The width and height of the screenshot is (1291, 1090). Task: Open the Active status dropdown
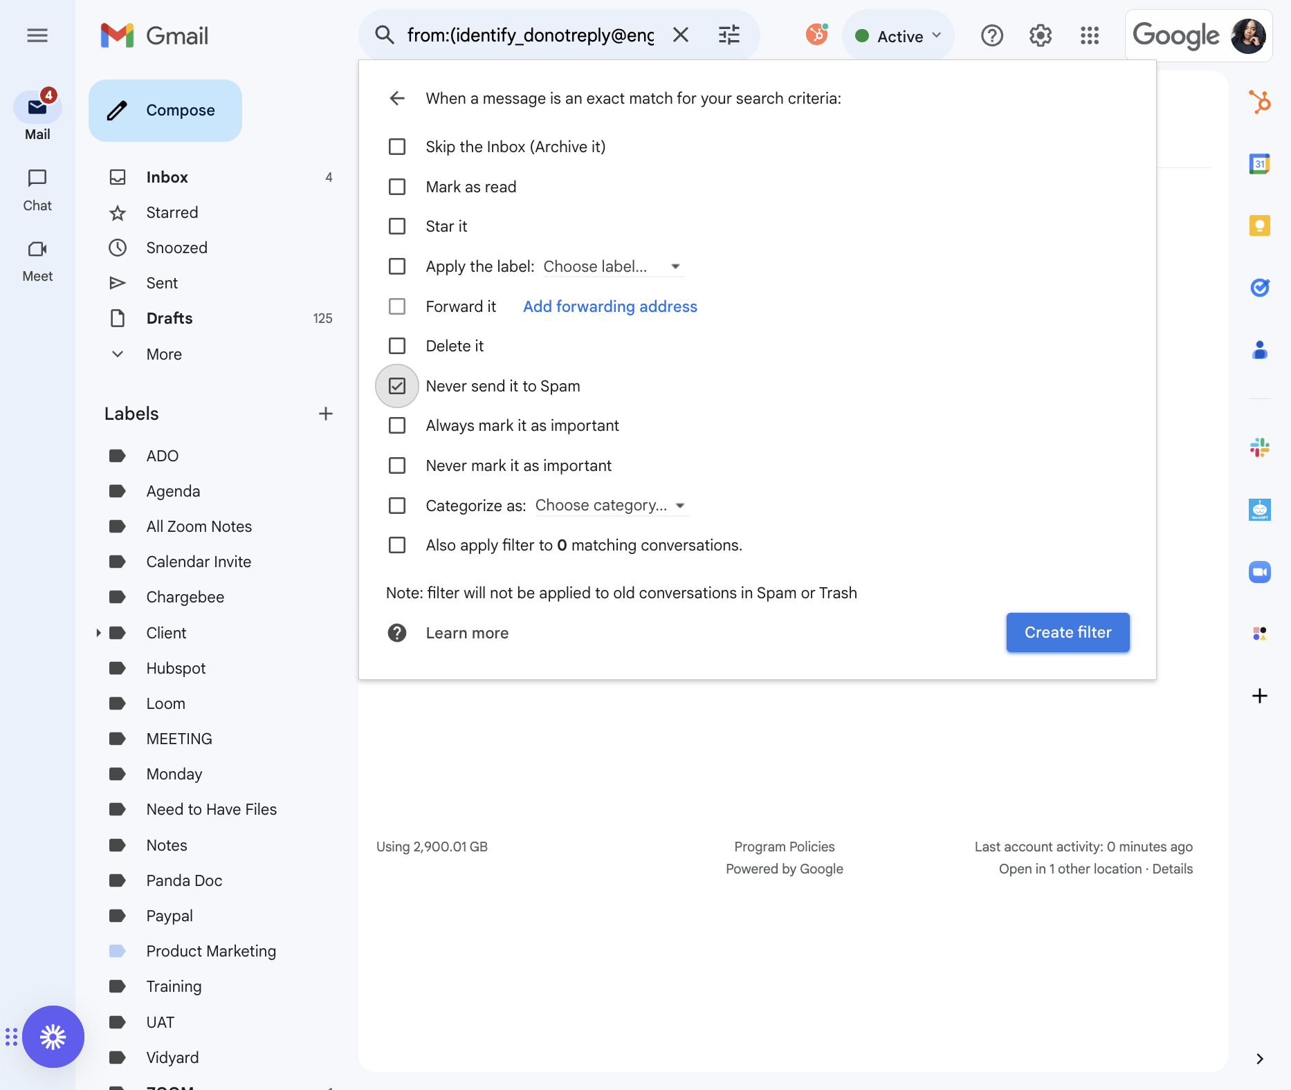pyautogui.click(x=898, y=36)
